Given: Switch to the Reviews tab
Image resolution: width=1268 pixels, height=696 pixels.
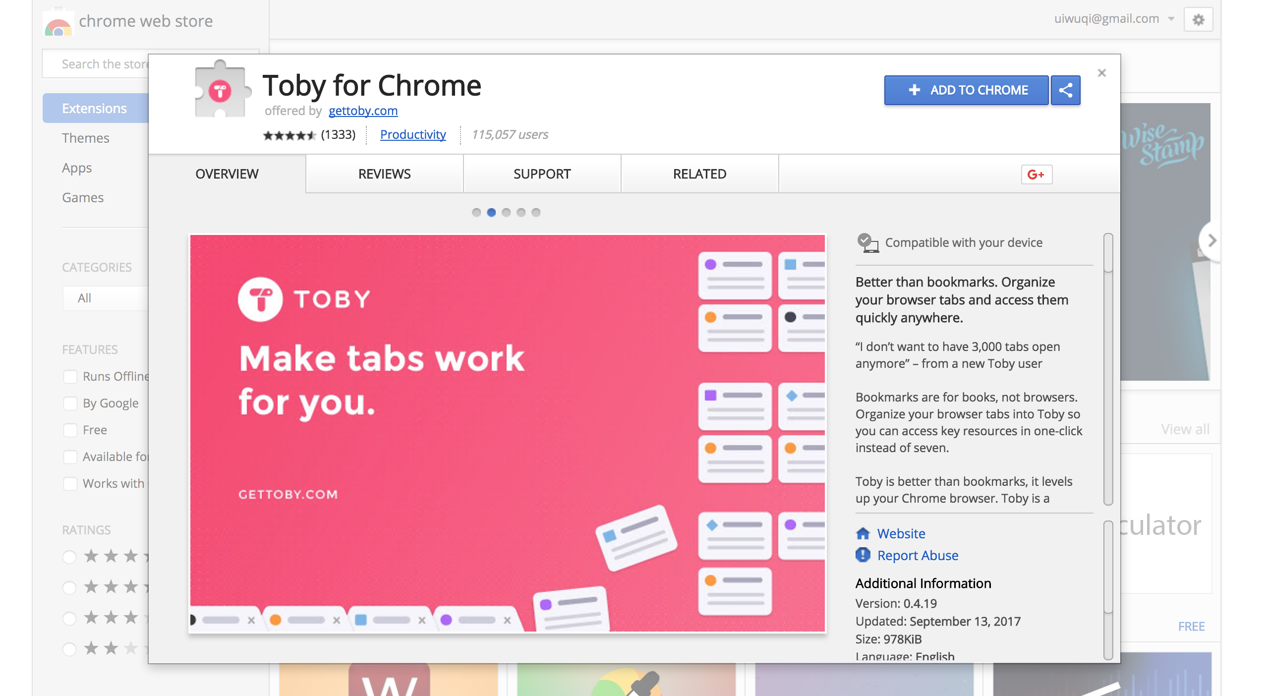Looking at the screenshot, I should [x=385, y=174].
